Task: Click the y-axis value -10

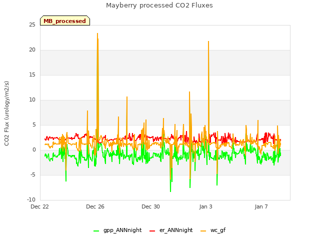Action: pos(31,200)
